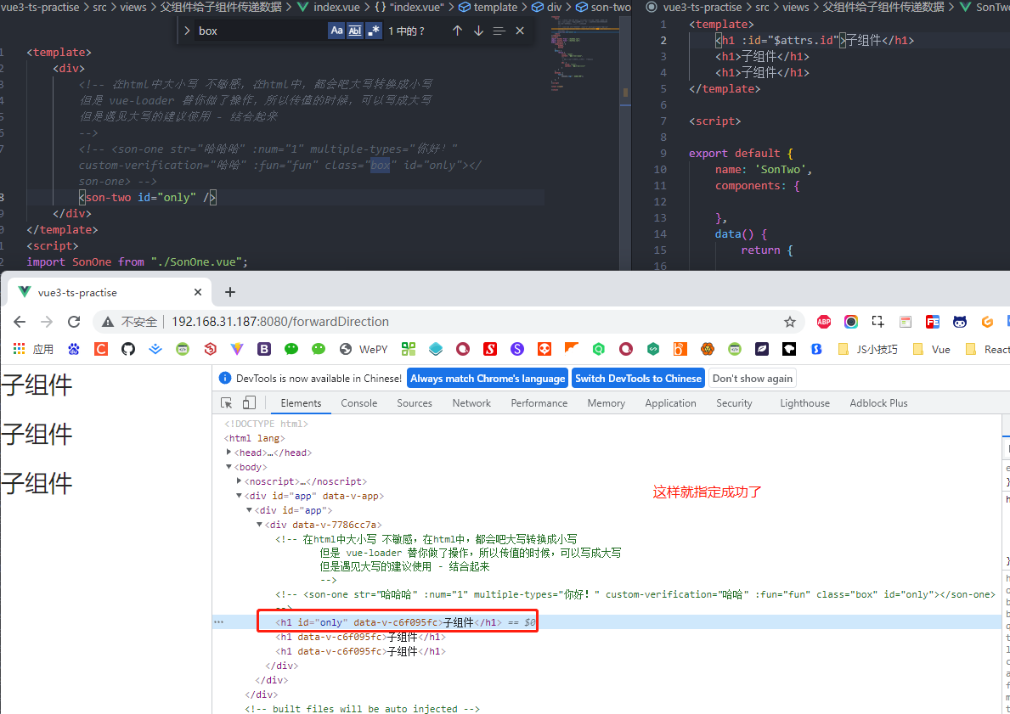Expand the head element node
Image resolution: width=1010 pixels, height=714 pixels.
pos(229,453)
